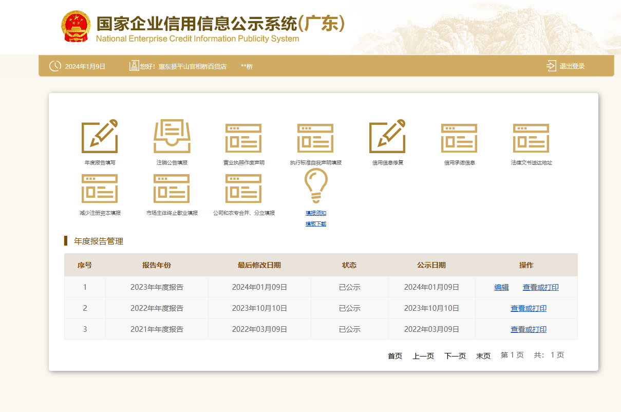Screen dimensions: 621x412
Task: Click the user avatar icon beside 您好
Action: click(134, 66)
